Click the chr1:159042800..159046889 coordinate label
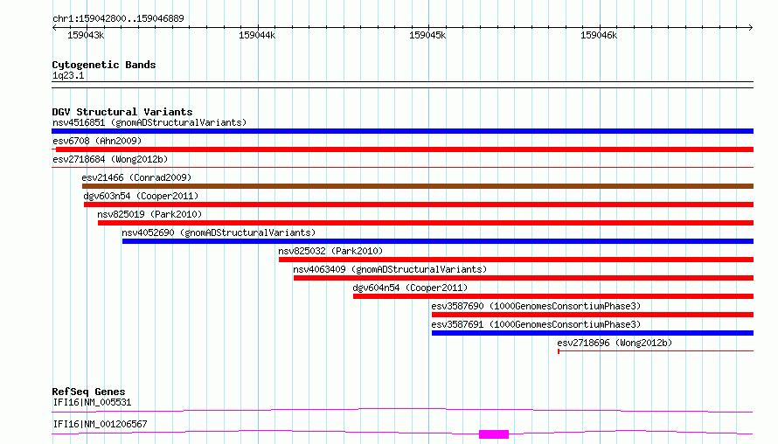 pyautogui.click(x=118, y=18)
